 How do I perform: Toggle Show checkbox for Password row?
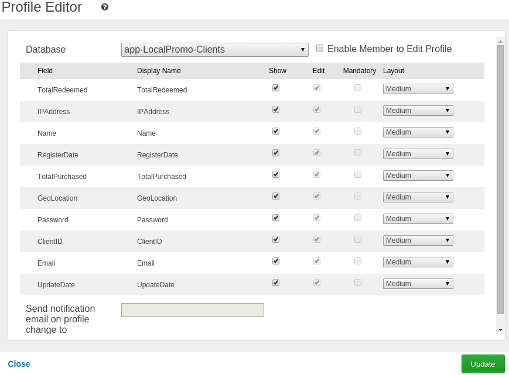coord(276,218)
